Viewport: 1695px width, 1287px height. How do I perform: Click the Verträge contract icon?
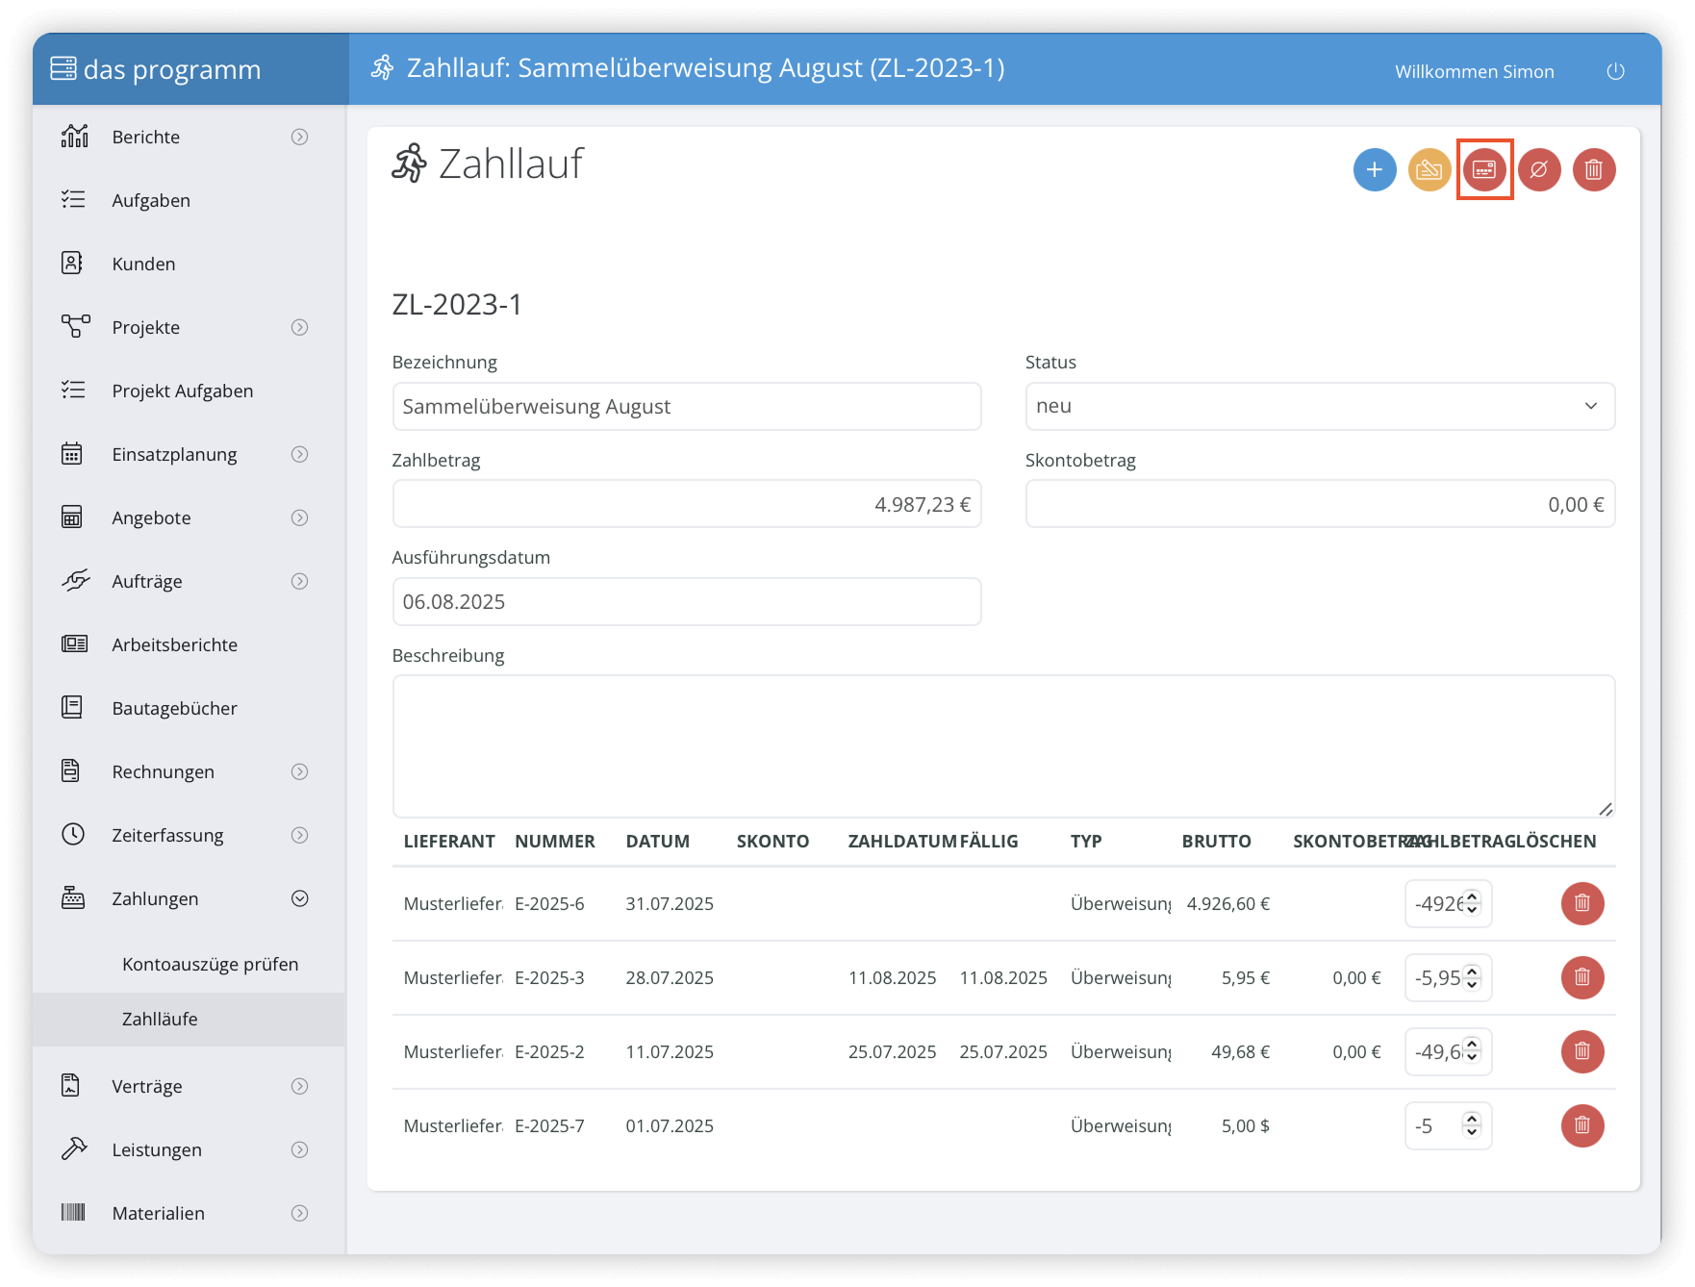click(71, 1085)
